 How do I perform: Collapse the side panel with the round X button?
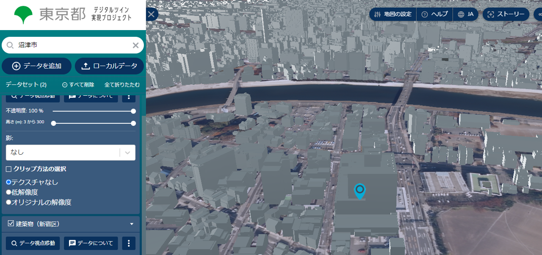[151, 14]
